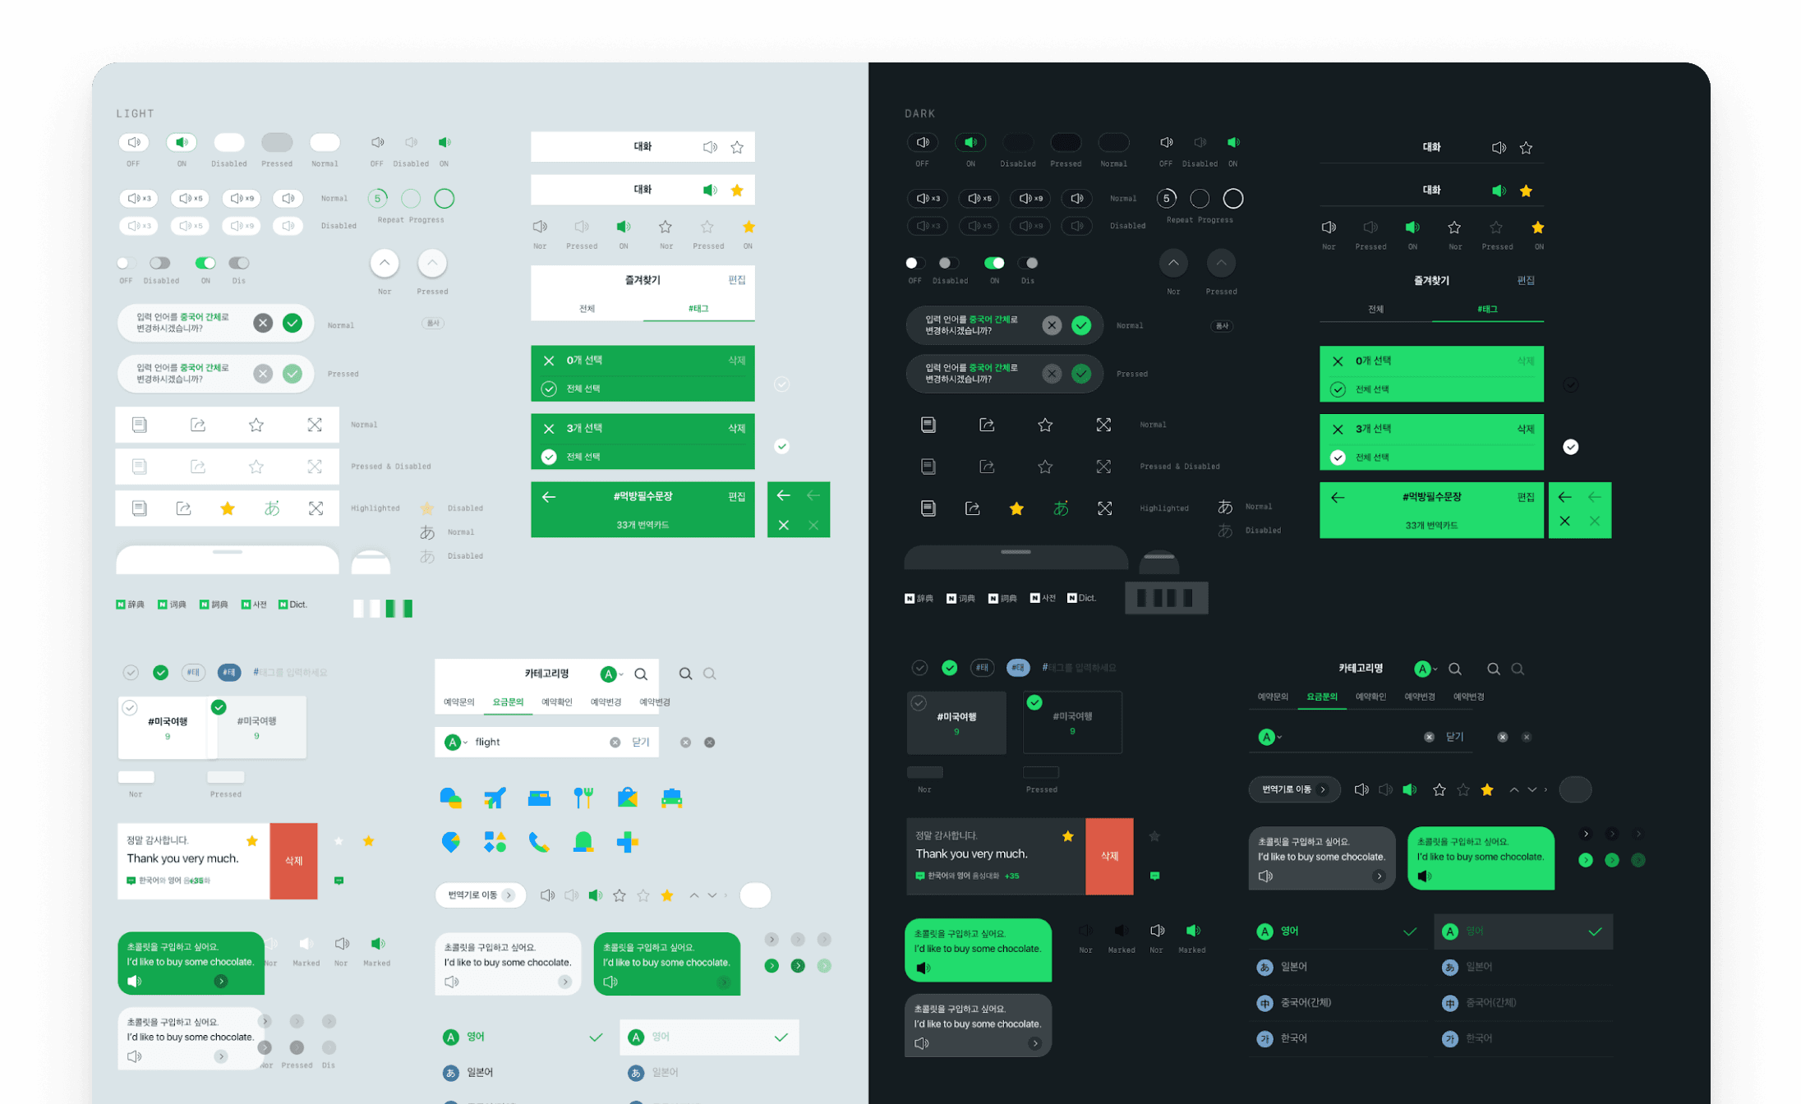The image size is (1801, 1104).
Task: Switch to the 예약확인 tab in light panel
Action: click(x=556, y=702)
